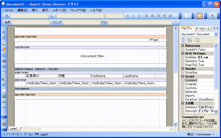Toggle Italic formatting
The image size is (221, 138).
(x=133, y=16)
